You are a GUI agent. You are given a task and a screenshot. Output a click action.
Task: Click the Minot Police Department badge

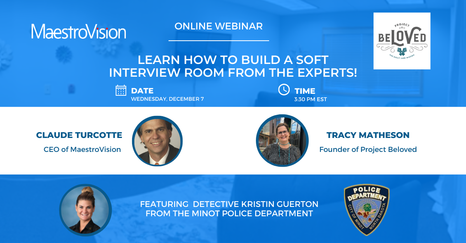(x=367, y=210)
